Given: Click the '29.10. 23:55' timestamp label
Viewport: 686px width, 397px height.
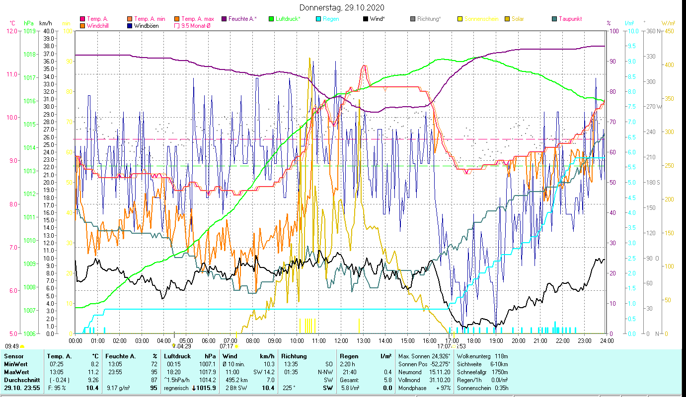Looking at the screenshot, I should point(22,388).
